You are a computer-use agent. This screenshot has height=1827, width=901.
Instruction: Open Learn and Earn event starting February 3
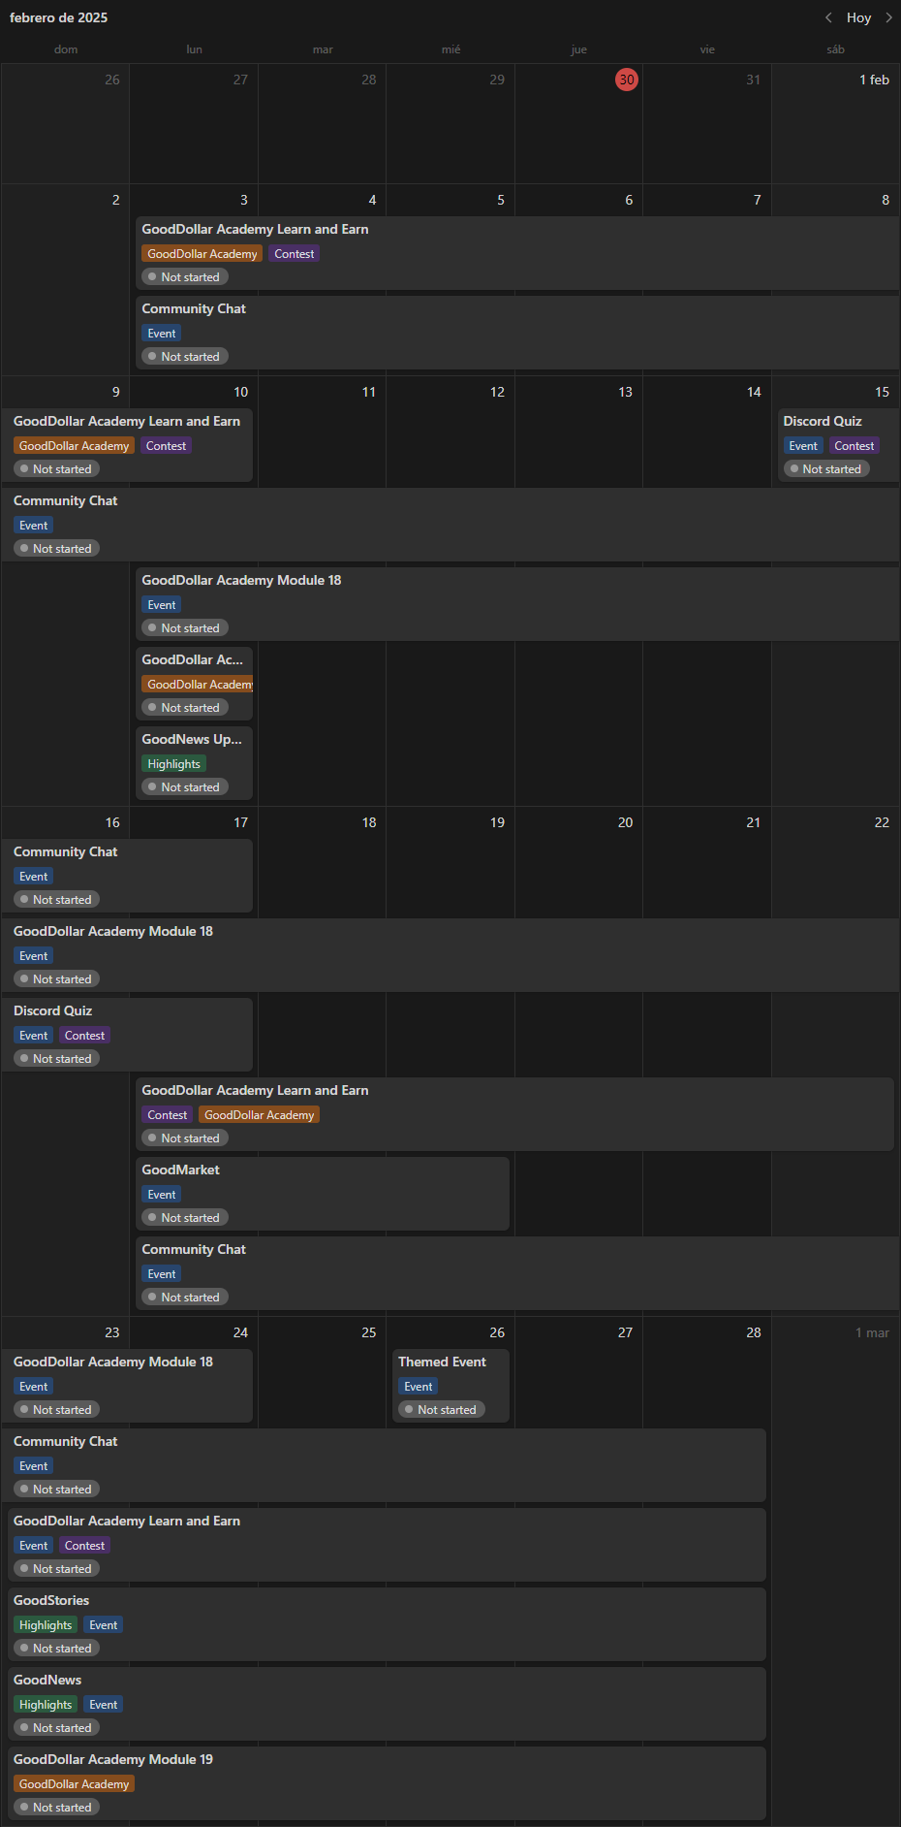coord(517,253)
